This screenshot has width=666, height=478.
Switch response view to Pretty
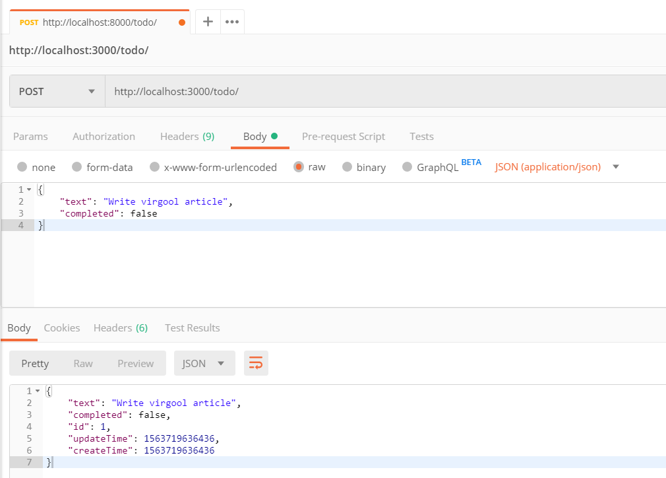click(x=35, y=364)
